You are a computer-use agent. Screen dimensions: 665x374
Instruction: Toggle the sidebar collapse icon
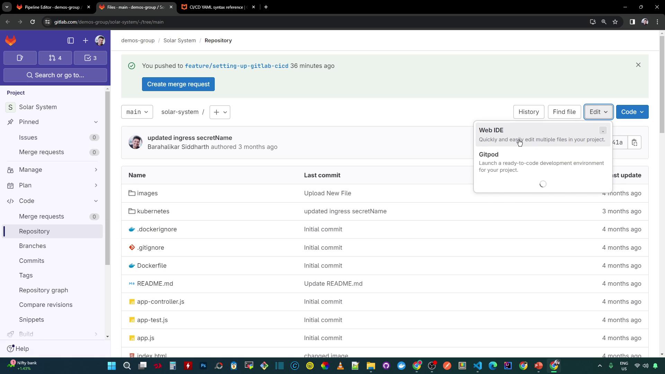[x=71, y=41]
